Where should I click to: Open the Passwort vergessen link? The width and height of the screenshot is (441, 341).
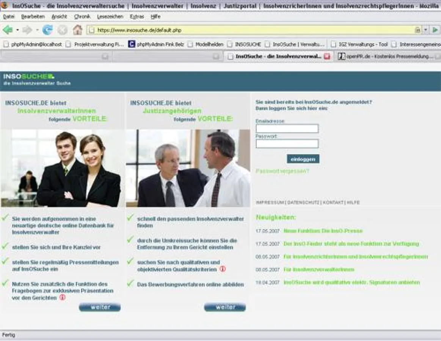pos(282,171)
